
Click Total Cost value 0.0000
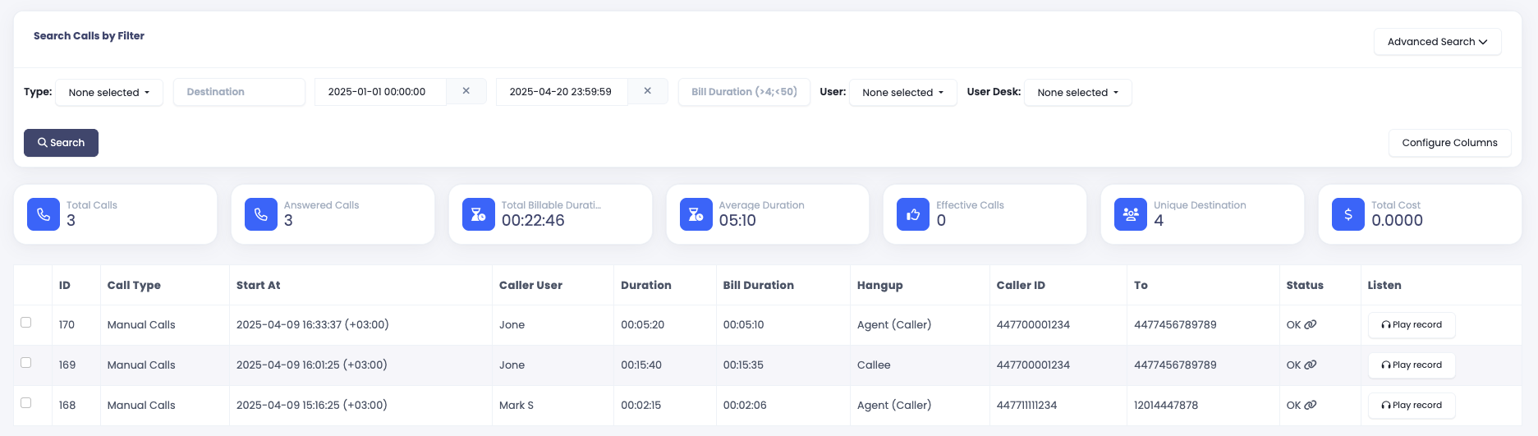click(1397, 221)
